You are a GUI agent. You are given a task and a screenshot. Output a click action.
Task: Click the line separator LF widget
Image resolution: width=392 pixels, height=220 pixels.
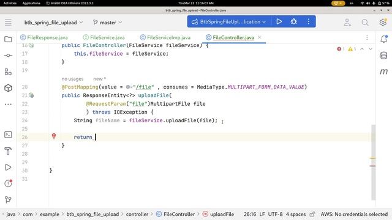click(262, 215)
